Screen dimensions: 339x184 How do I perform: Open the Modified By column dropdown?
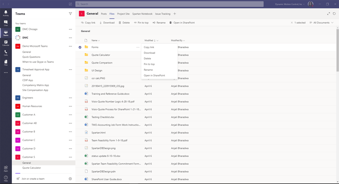pyautogui.click(x=178, y=40)
